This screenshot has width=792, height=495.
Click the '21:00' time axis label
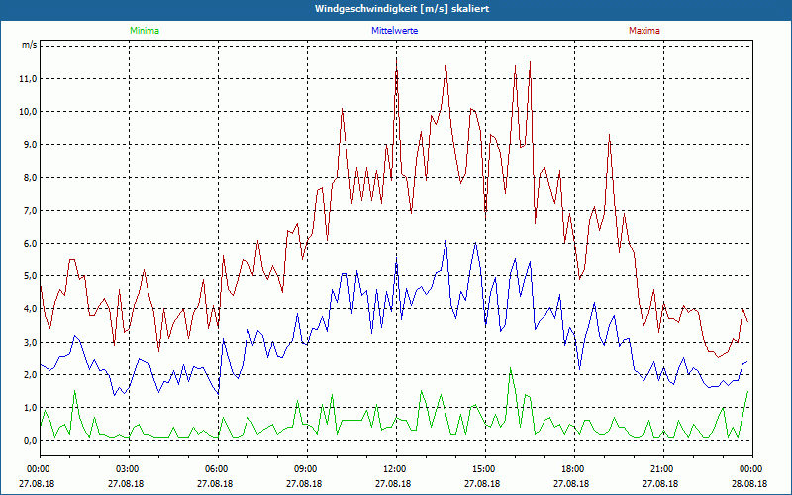click(663, 469)
